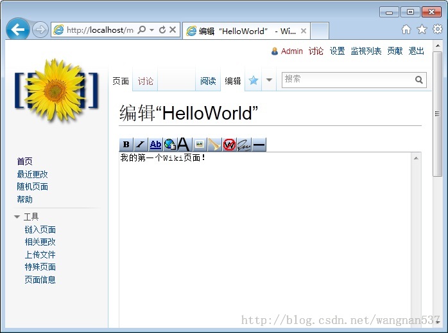This screenshot has width=448, height=333.
Task: Open 相关更改 tool link
Action: coord(40,242)
